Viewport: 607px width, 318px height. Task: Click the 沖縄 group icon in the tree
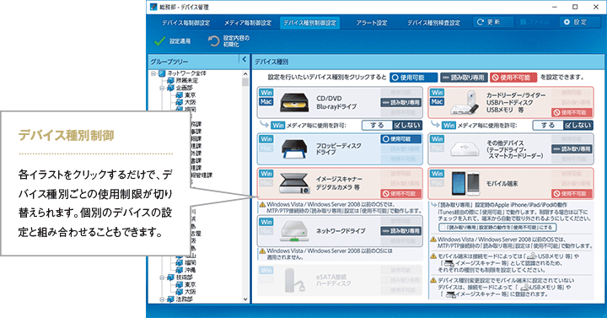[x=180, y=270]
